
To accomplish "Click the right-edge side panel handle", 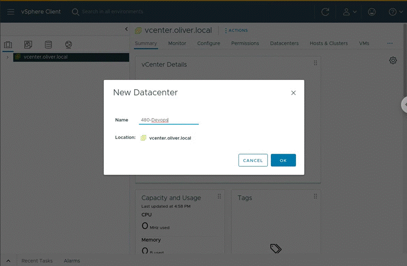I will 404,105.
